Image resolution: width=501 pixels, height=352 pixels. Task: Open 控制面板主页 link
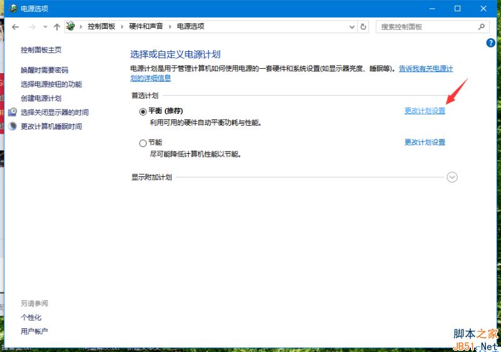click(x=41, y=50)
